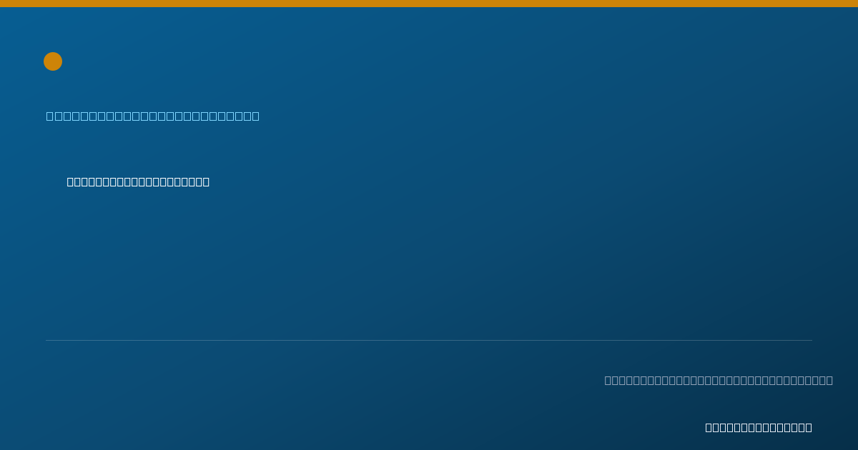
Task: Click the thin horizontal divider line
Action: point(429,340)
